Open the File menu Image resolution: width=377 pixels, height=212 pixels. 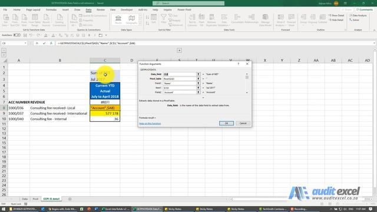click(5, 10)
